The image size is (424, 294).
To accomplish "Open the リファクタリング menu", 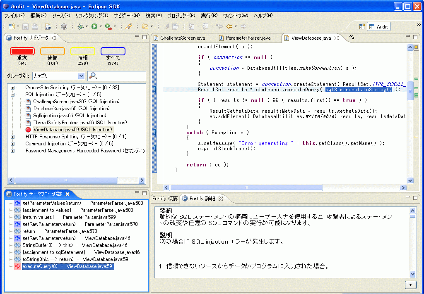I will tap(92, 16).
